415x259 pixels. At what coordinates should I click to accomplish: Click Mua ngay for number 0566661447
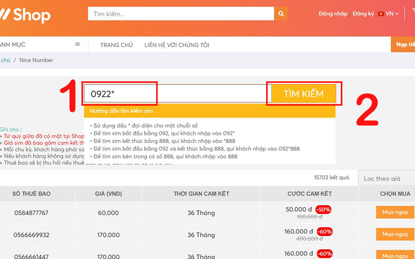point(395,255)
